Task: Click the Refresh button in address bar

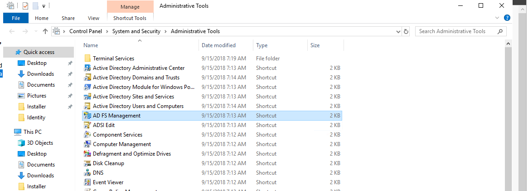Action: (x=406, y=31)
